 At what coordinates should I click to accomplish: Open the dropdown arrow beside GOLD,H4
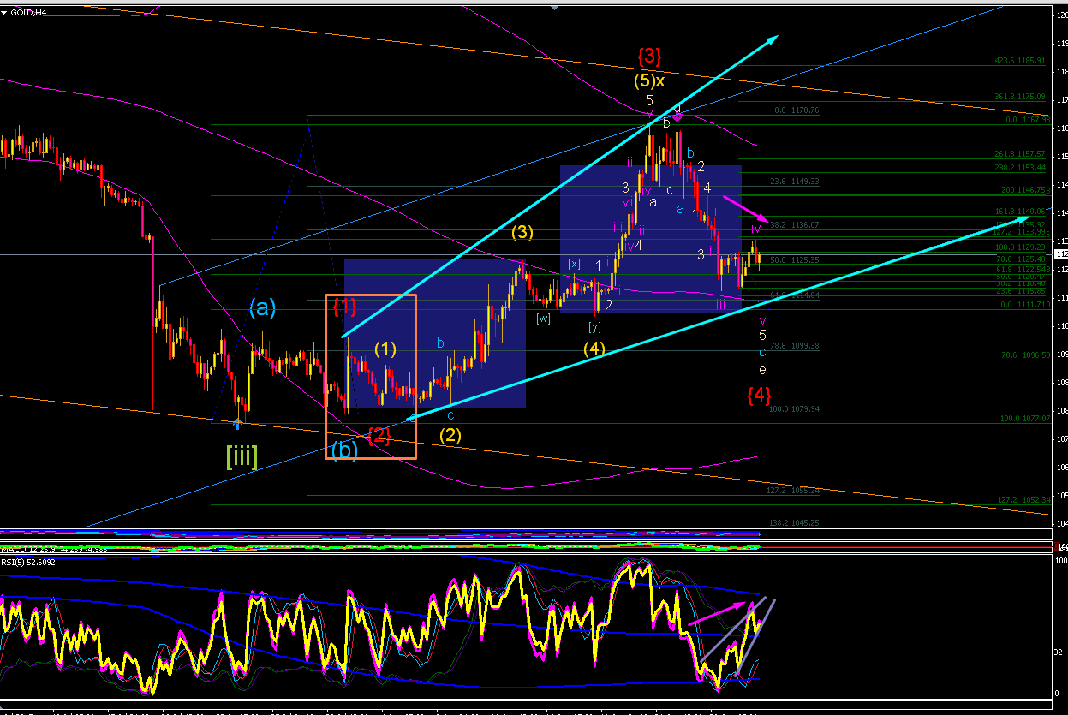pos(5,11)
